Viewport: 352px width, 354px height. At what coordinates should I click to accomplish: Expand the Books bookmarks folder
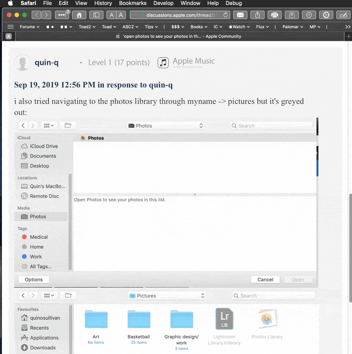(x=199, y=27)
